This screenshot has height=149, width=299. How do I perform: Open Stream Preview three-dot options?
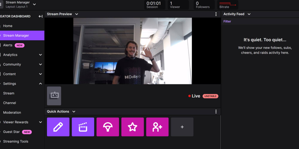216,14
